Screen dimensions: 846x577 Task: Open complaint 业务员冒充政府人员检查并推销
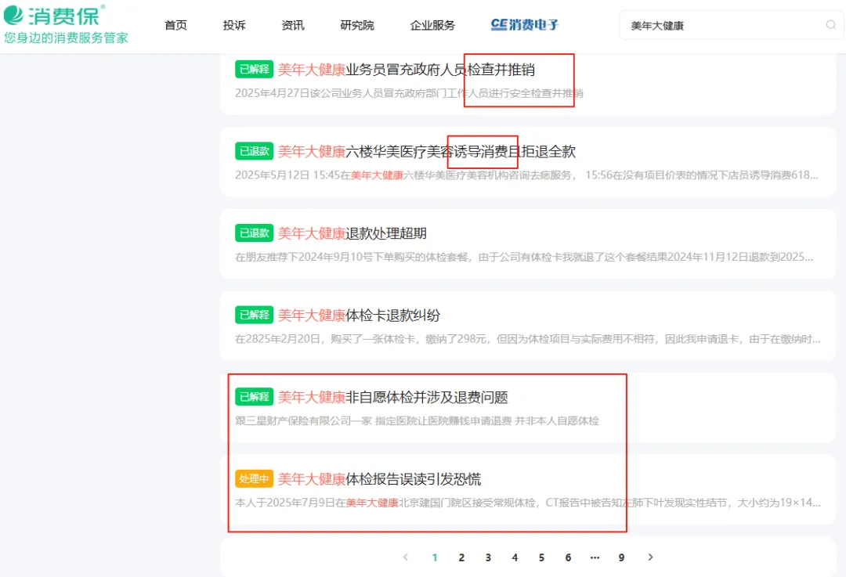tap(407, 70)
